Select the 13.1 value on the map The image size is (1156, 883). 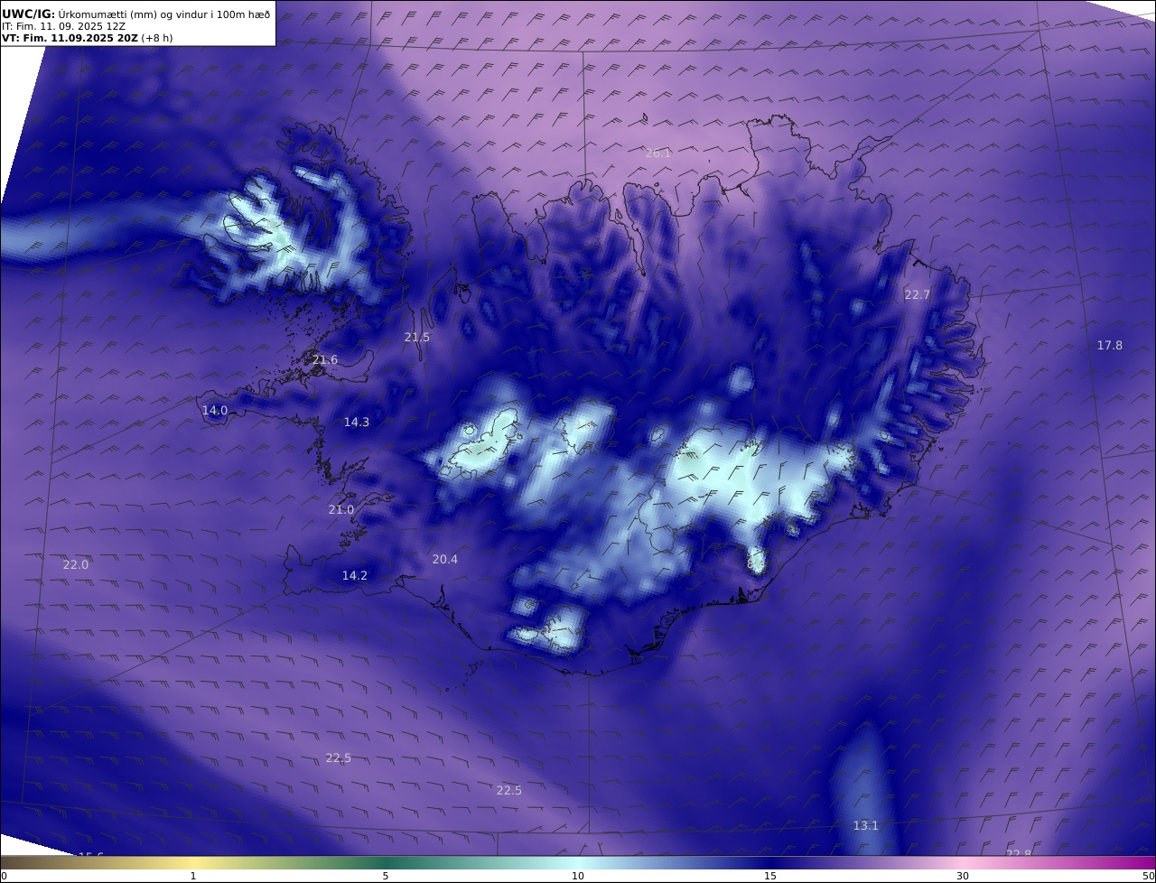(x=866, y=826)
